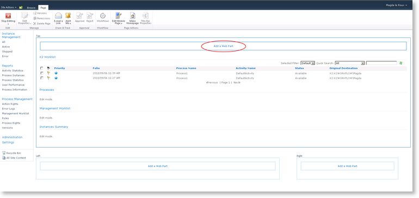The image size is (419, 198).
Task: Click Add a Web Part in Left zone
Action: click(158, 166)
